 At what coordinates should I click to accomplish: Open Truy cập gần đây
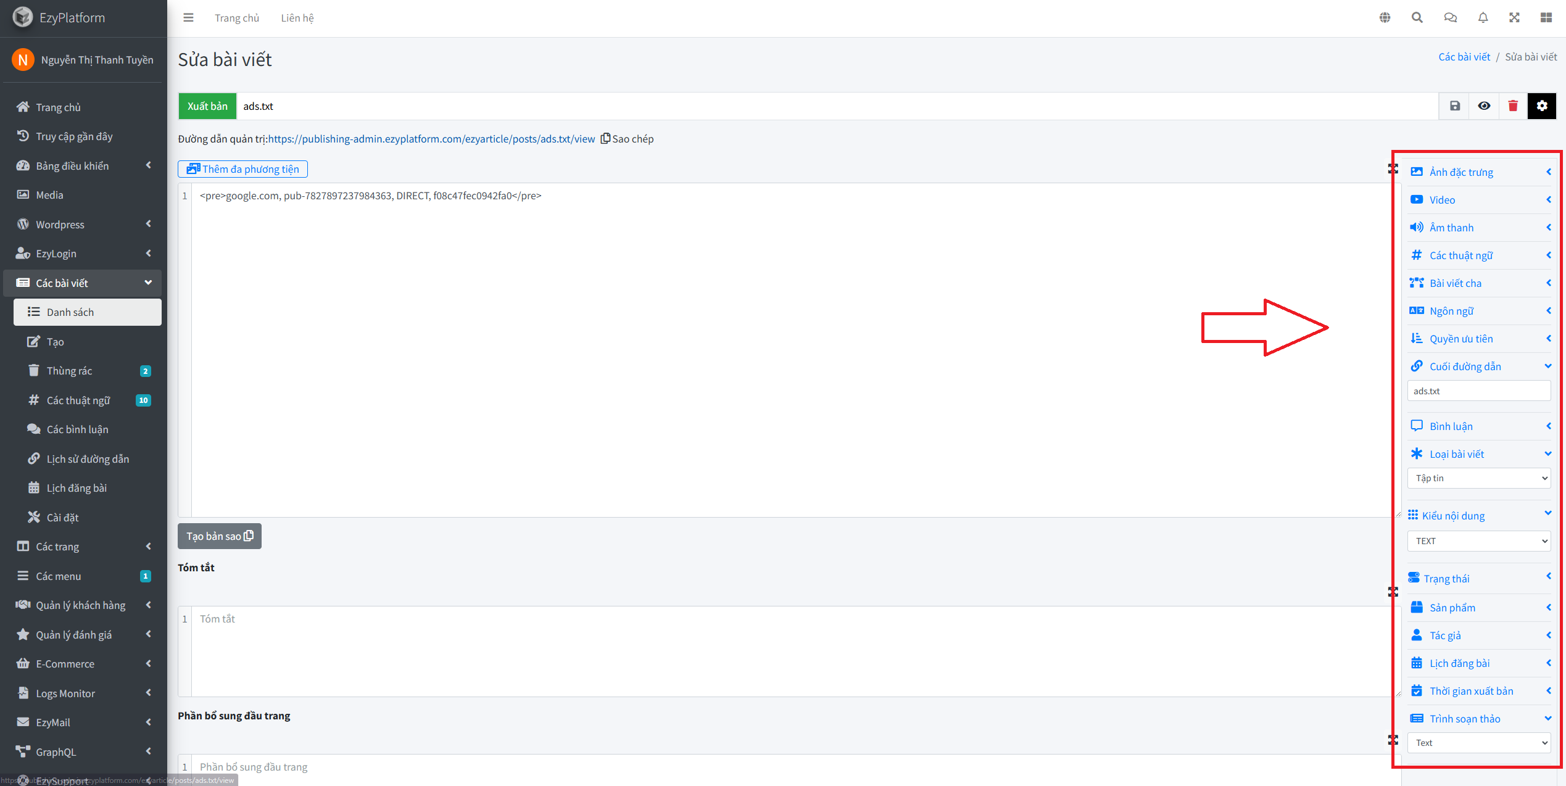point(83,136)
